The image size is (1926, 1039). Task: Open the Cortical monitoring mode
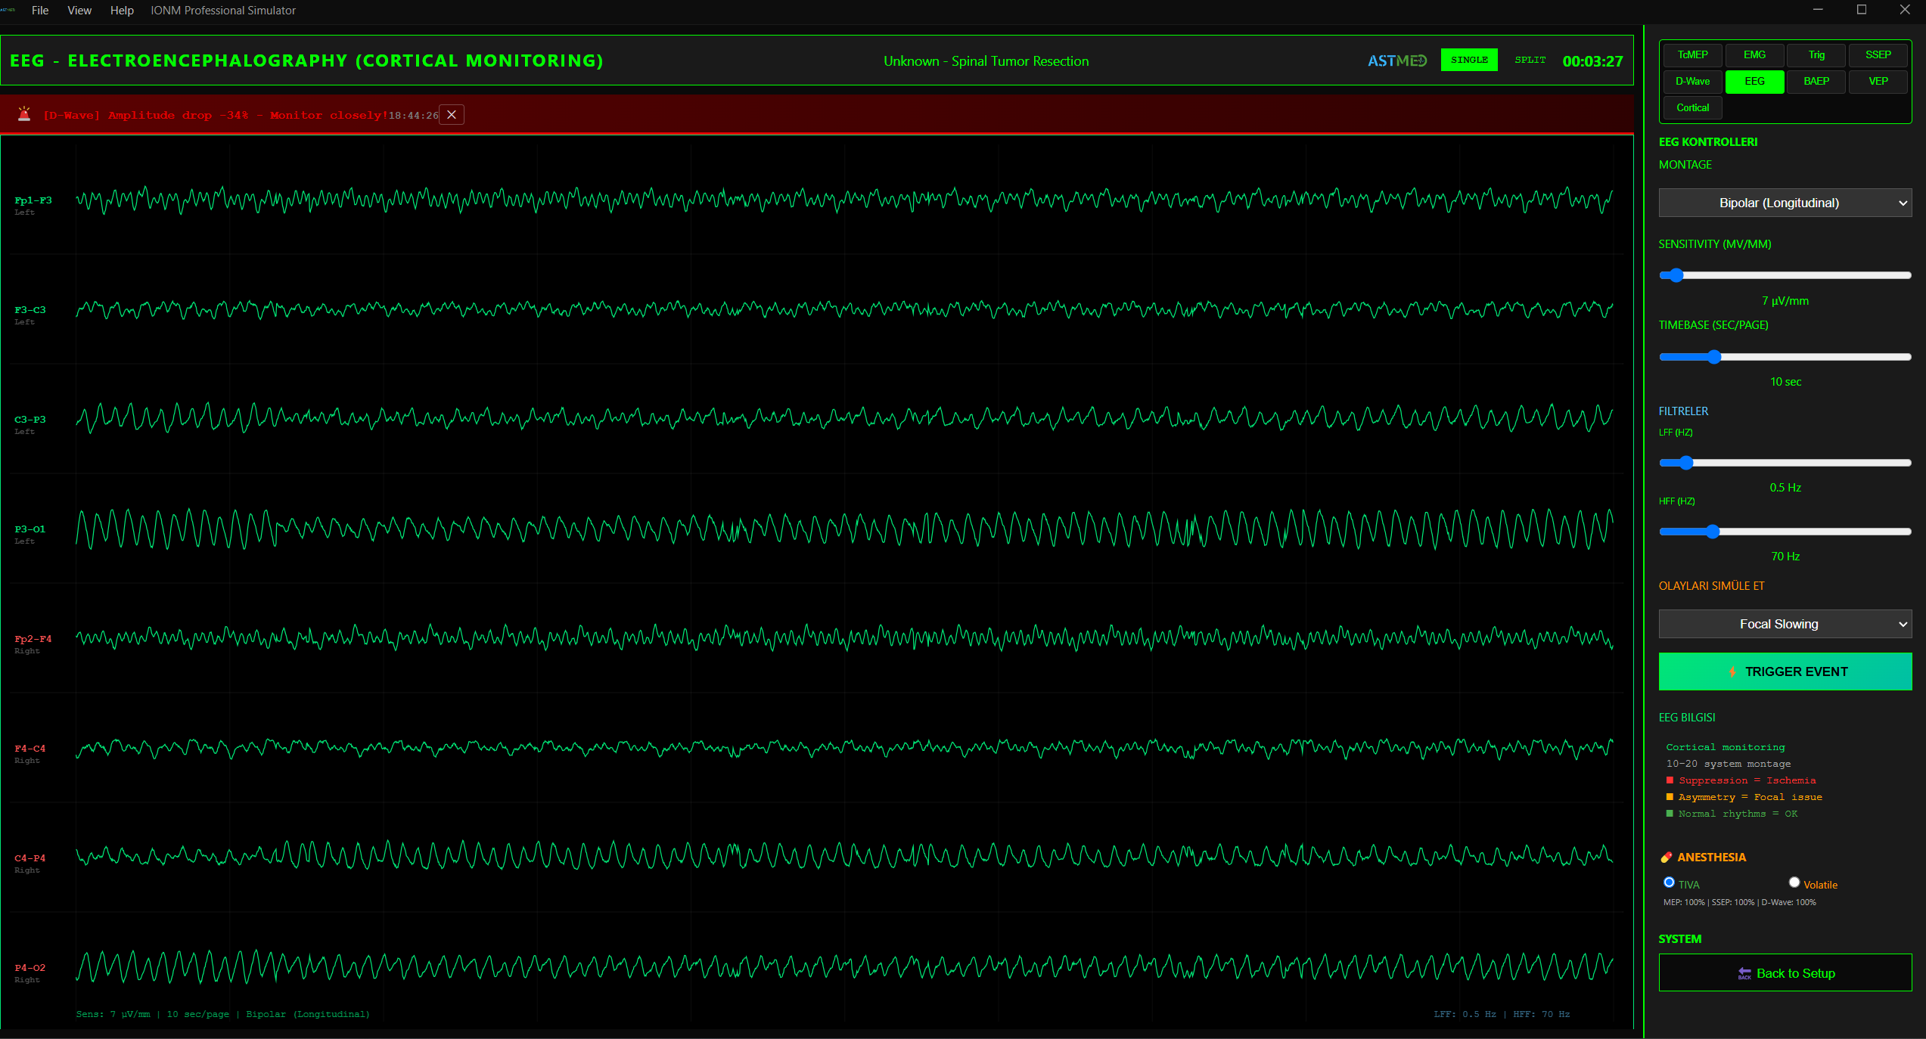click(1691, 107)
